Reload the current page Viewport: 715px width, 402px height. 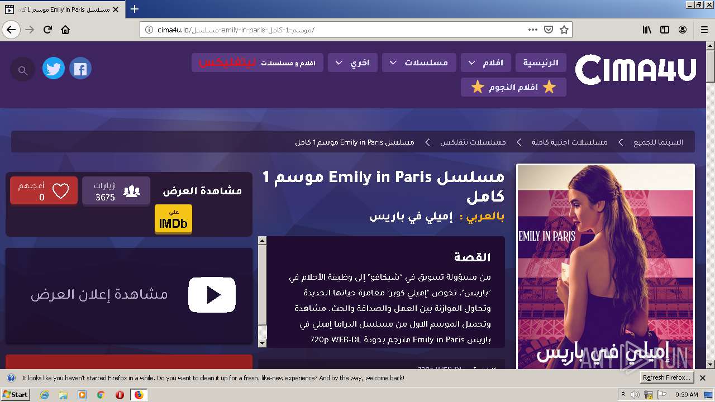(x=47, y=30)
